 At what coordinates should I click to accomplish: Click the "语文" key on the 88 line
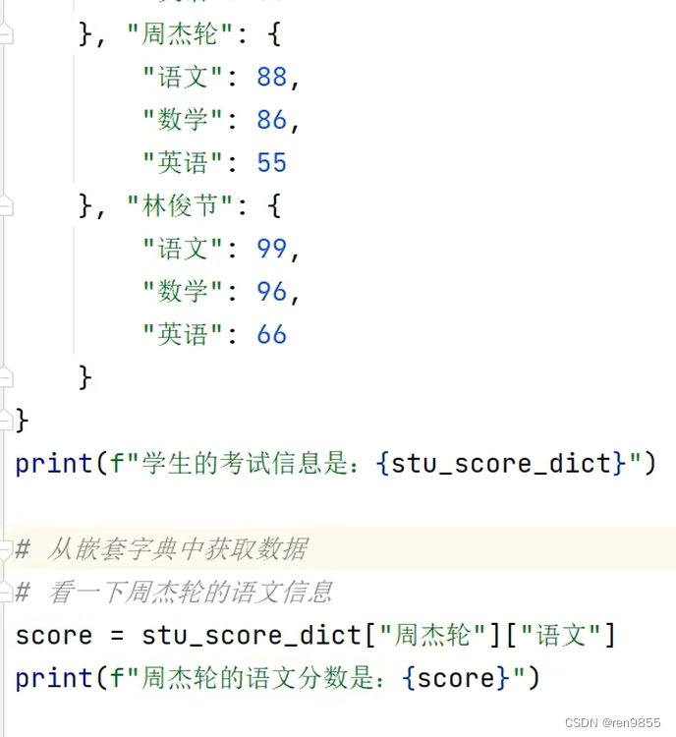click(x=183, y=77)
